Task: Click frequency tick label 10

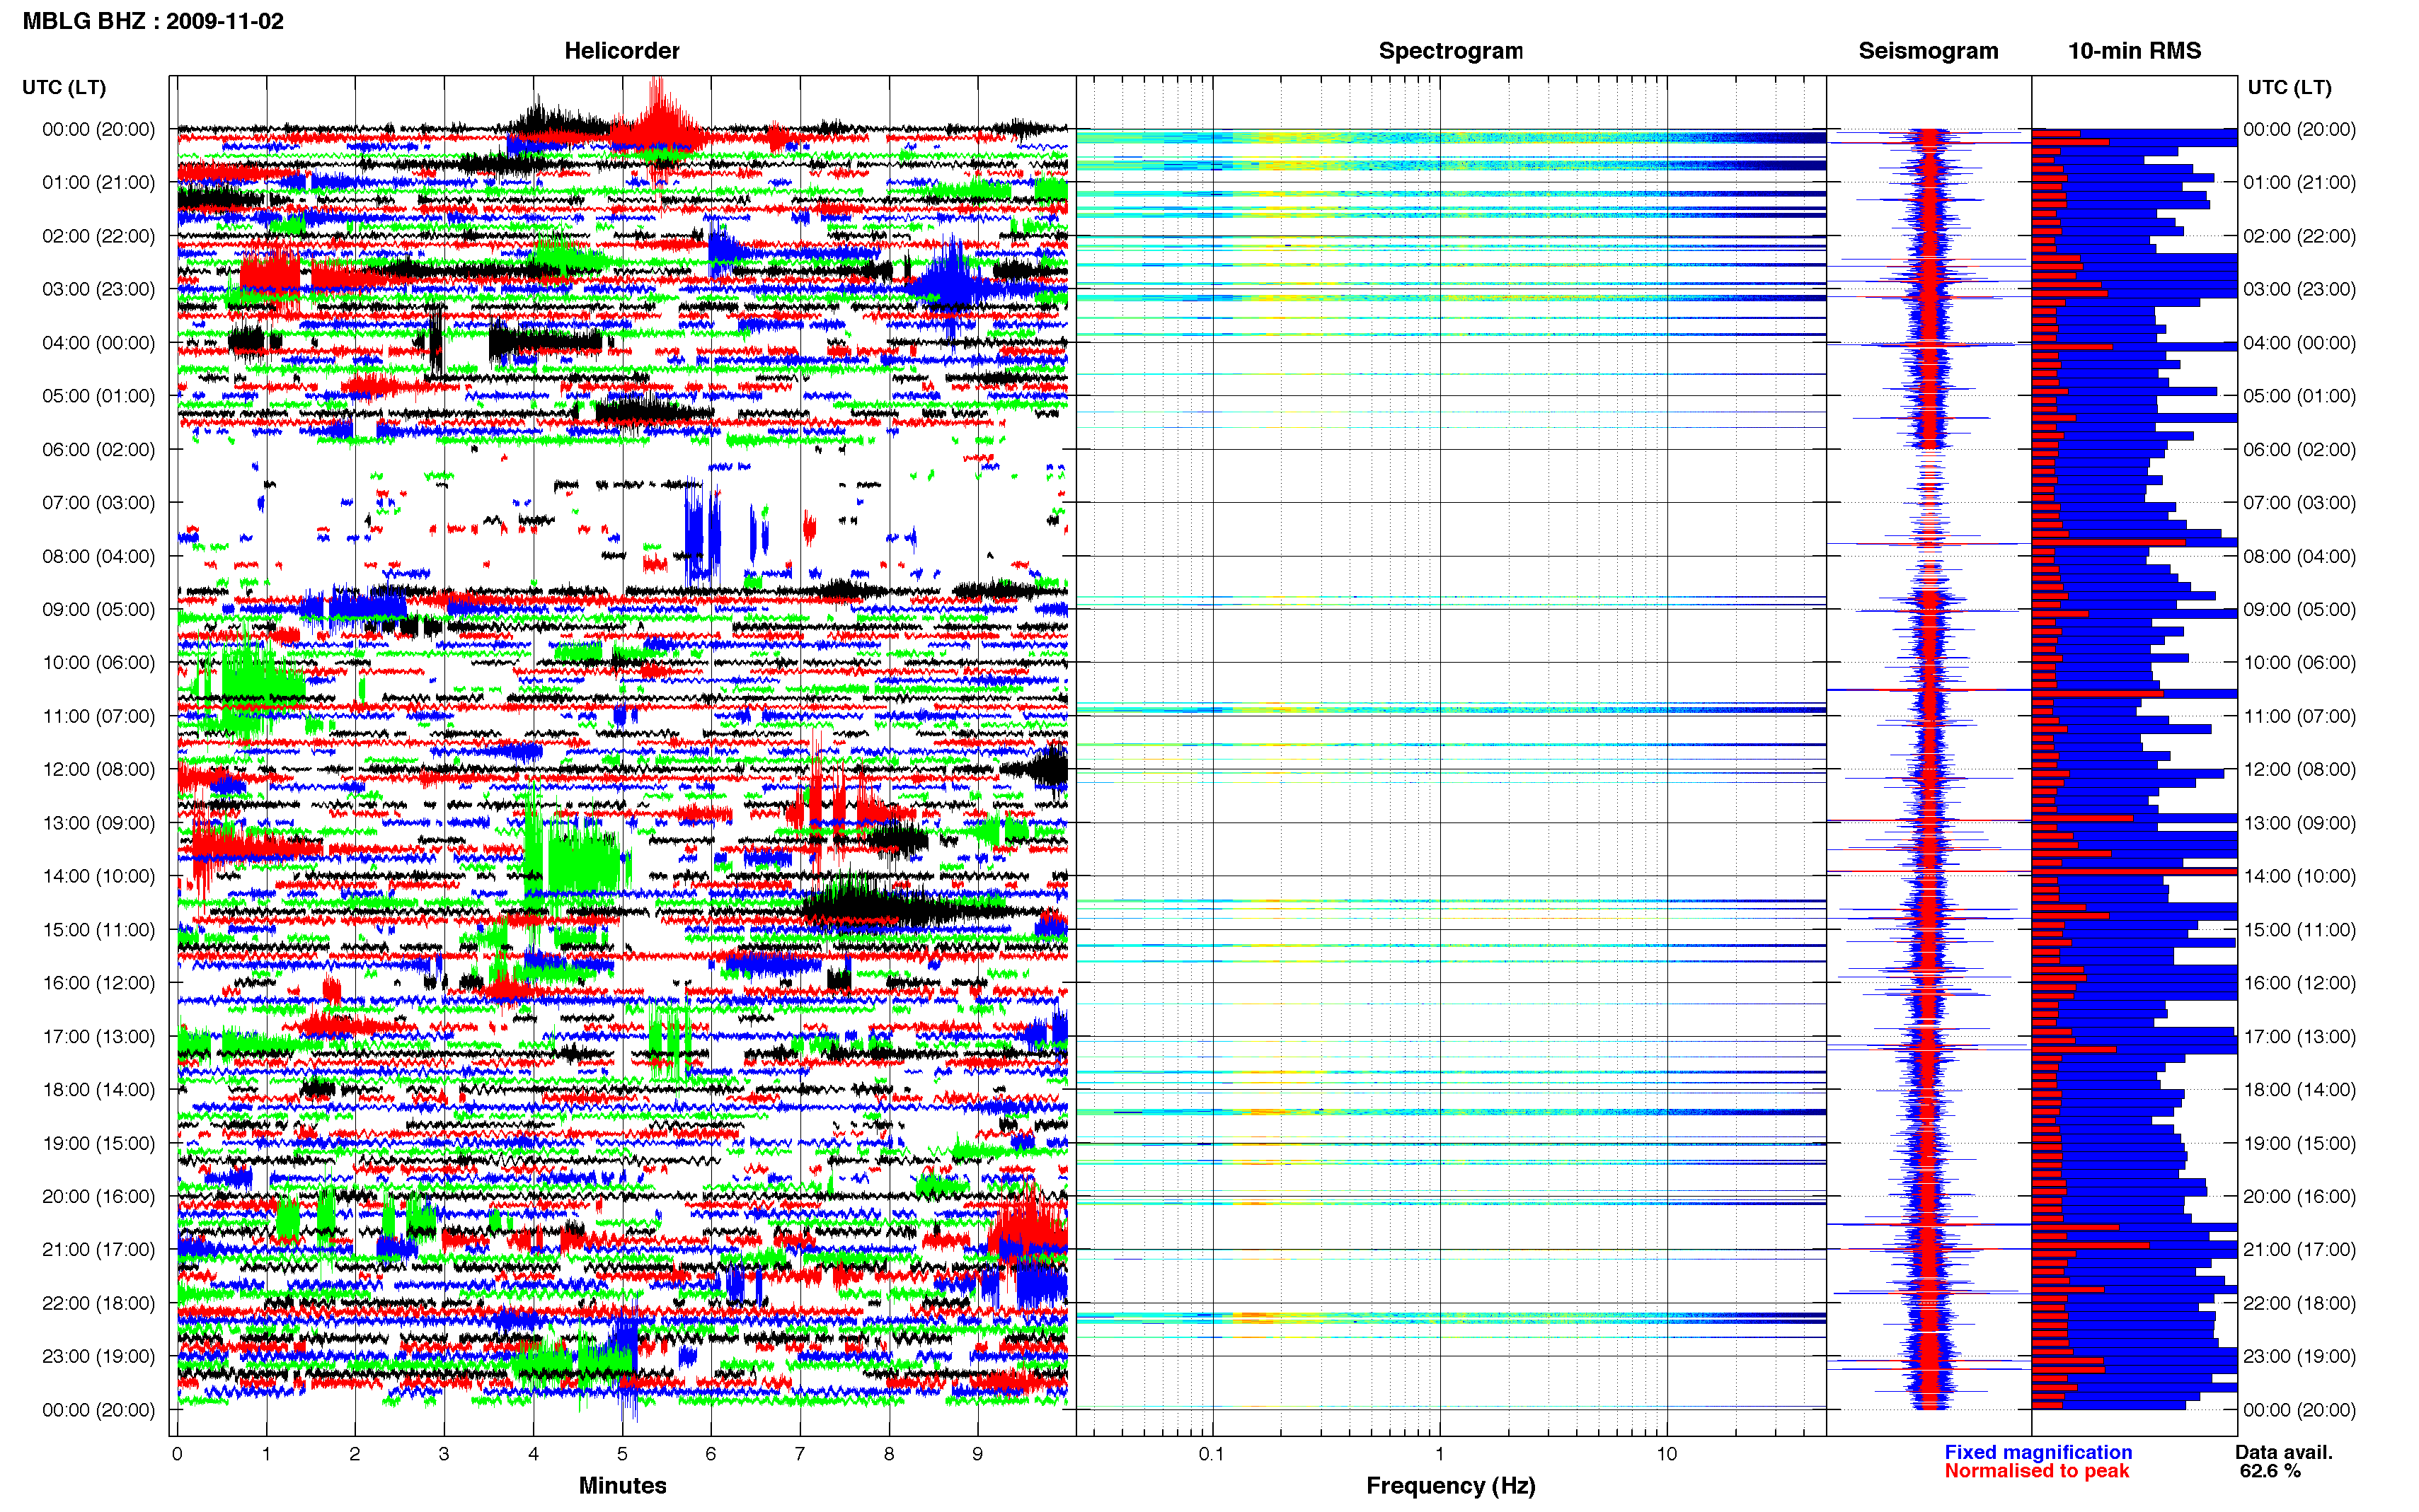Action: (x=1667, y=1454)
